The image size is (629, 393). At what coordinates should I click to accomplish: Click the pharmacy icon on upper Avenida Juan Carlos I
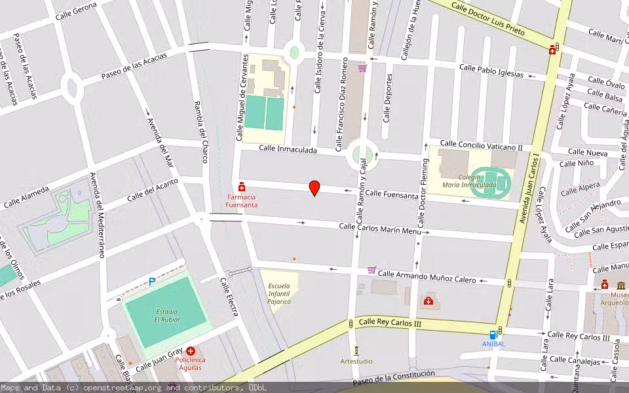pos(552,50)
